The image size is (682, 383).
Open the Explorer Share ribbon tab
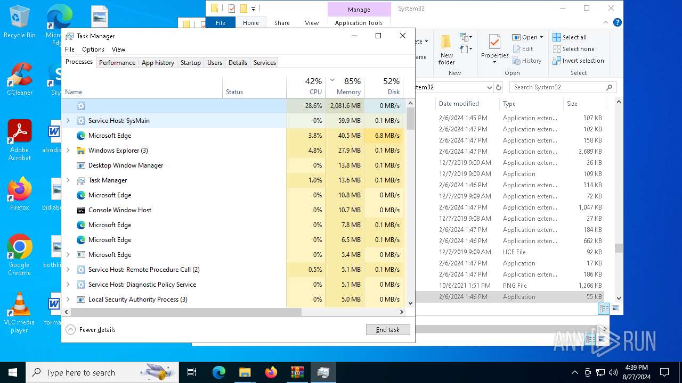(282, 23)
